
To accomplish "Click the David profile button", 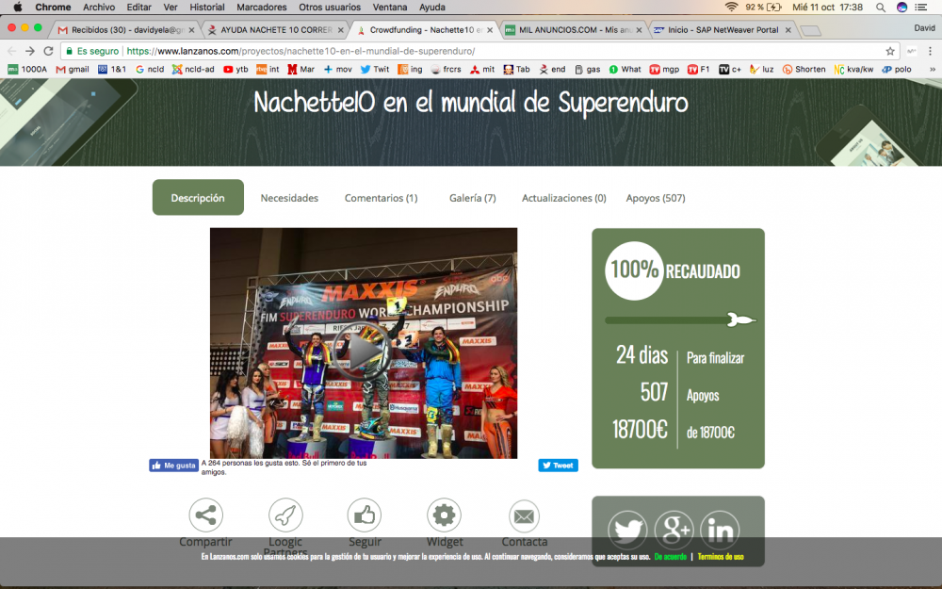I will click(925, 27).
